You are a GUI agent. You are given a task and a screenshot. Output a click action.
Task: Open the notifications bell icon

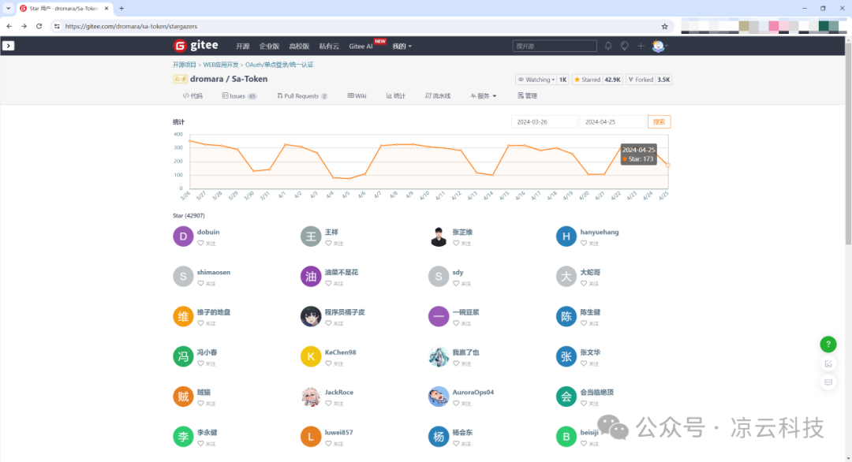[x=608, y=47]
